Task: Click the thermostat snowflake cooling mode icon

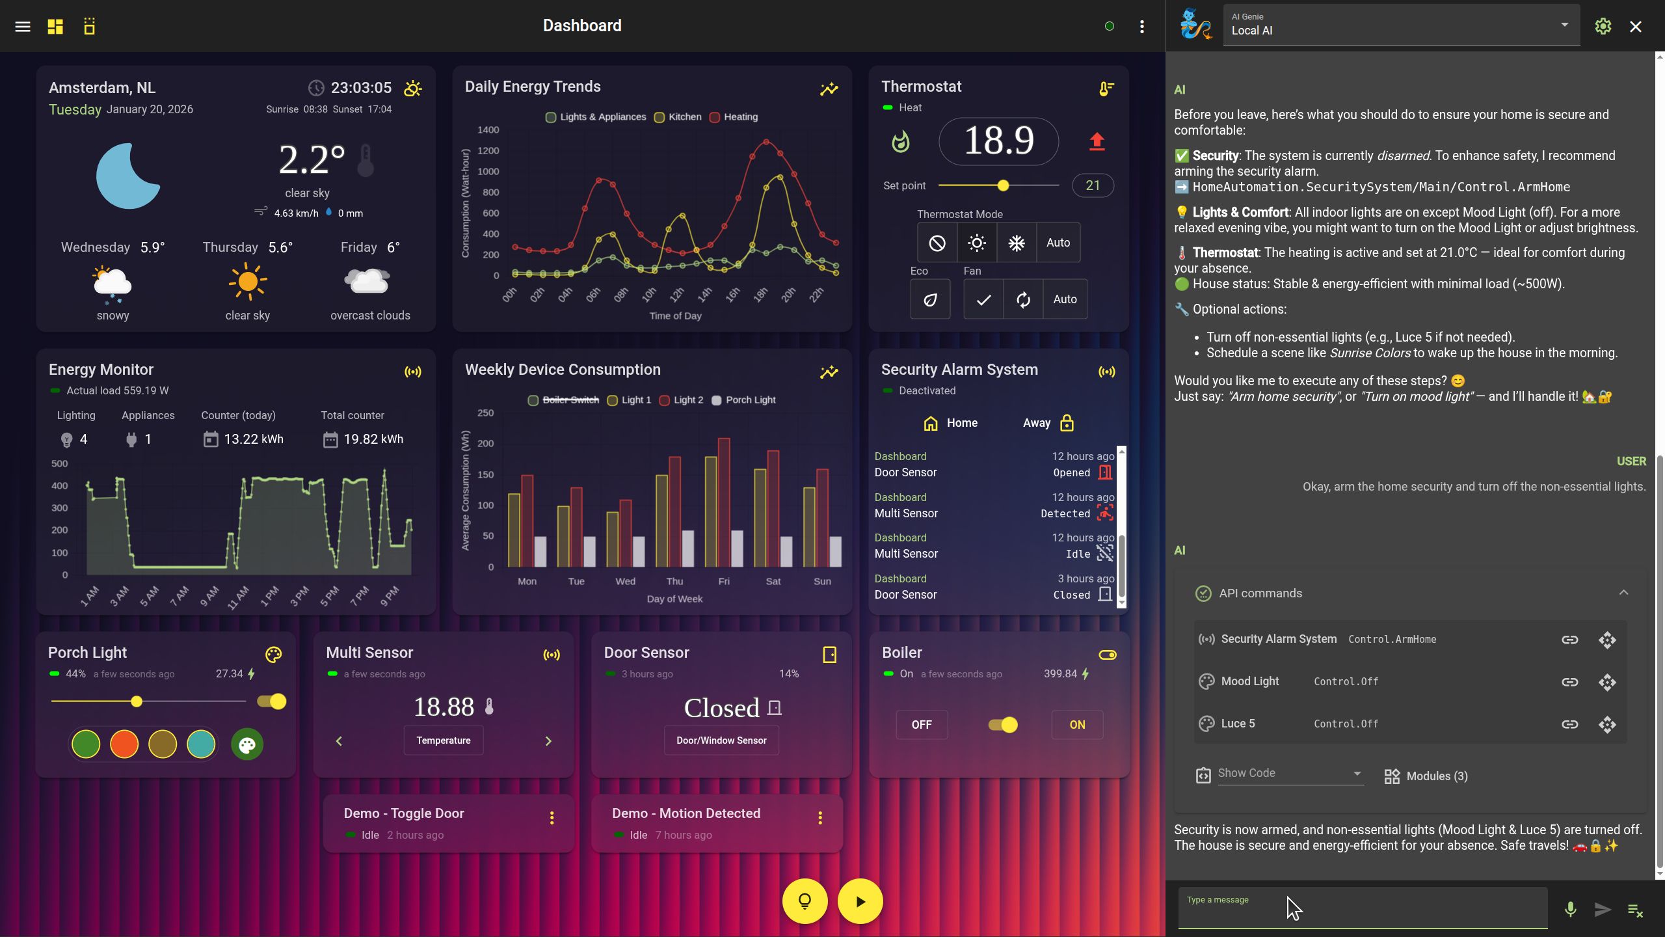Action: point(1017,243)
